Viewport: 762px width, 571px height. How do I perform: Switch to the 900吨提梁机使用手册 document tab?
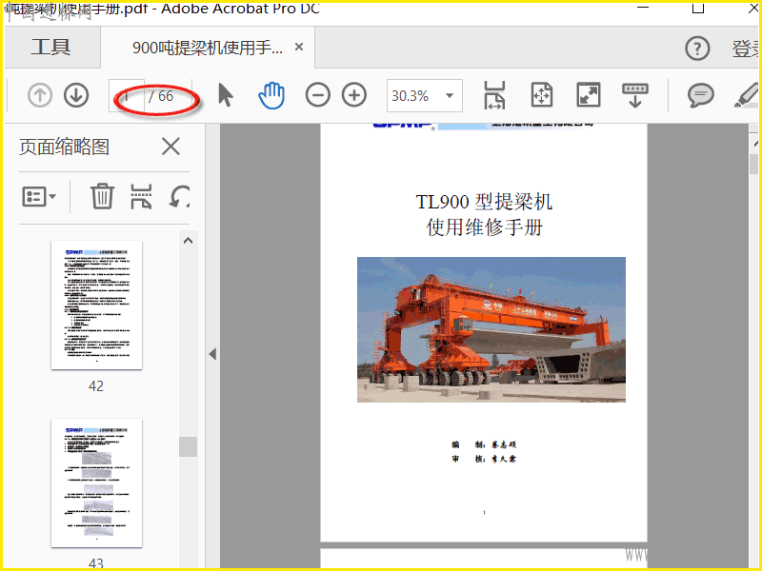208,48
